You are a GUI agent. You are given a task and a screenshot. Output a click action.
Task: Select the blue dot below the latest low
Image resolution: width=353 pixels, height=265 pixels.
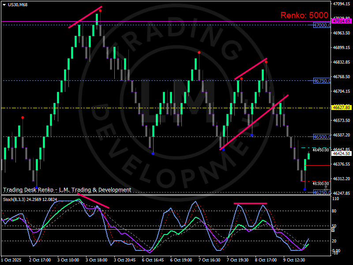click(304, 189)
